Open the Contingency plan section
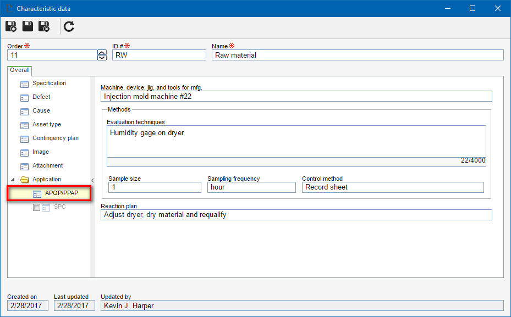 click(56, 138)
